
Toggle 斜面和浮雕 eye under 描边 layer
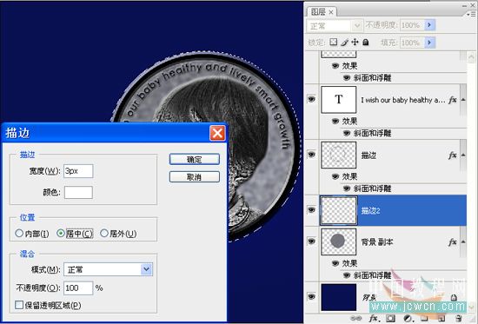[x=347, y=188]
